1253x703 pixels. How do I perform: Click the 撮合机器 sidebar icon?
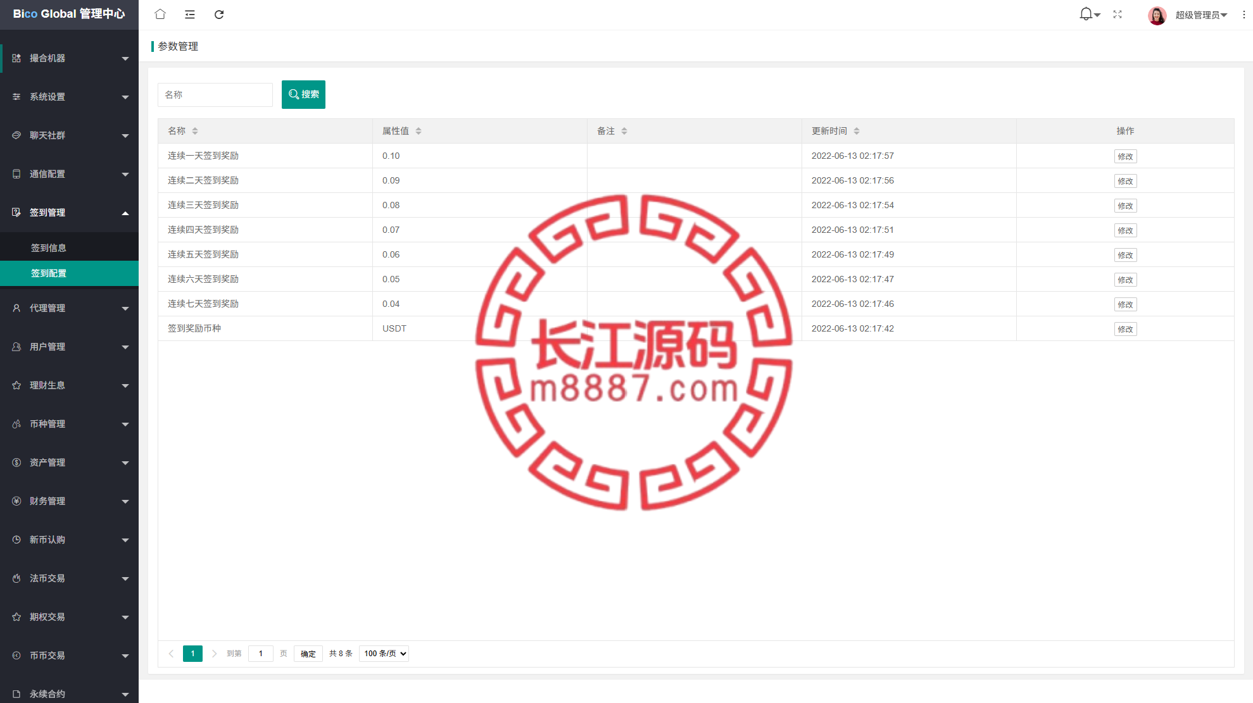(x=16, y=58)
